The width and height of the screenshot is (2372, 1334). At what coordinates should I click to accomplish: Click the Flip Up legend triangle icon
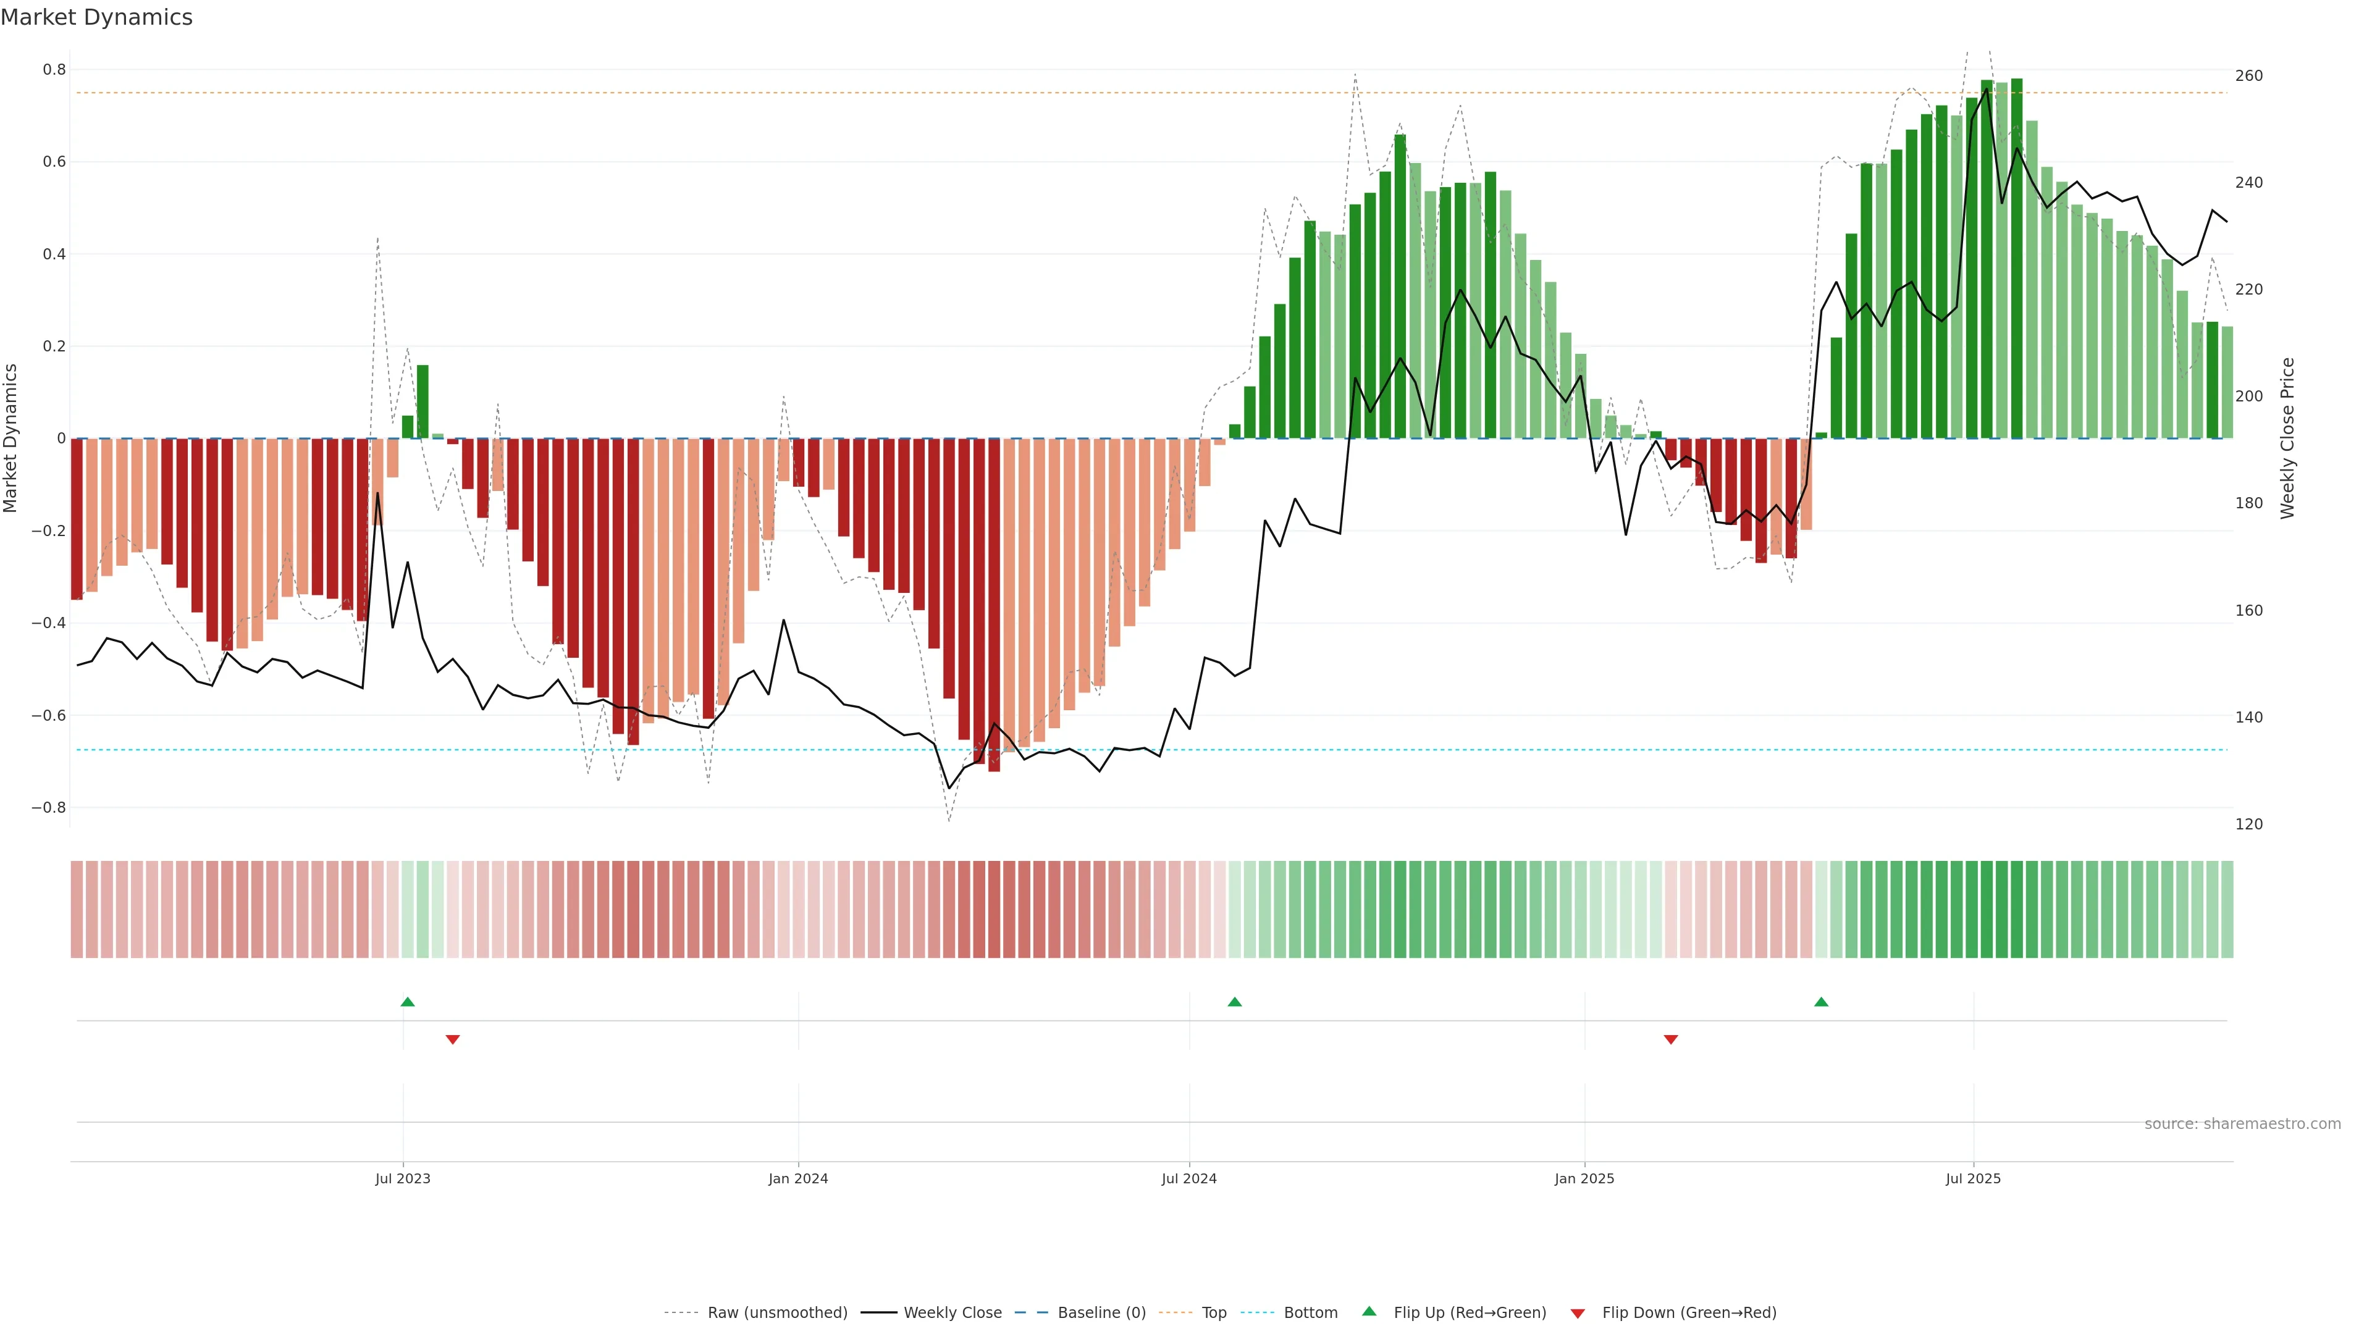pyautogui.click(x=1368, y=1311)
